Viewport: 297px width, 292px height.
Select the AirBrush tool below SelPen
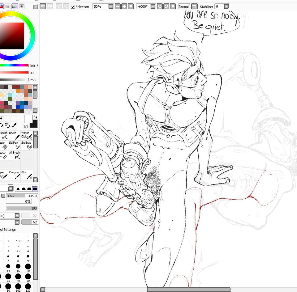click(15, 155)
